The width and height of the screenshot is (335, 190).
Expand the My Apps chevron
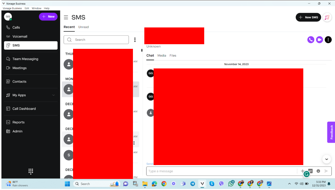pyautogui.click(x=53, y=95)
